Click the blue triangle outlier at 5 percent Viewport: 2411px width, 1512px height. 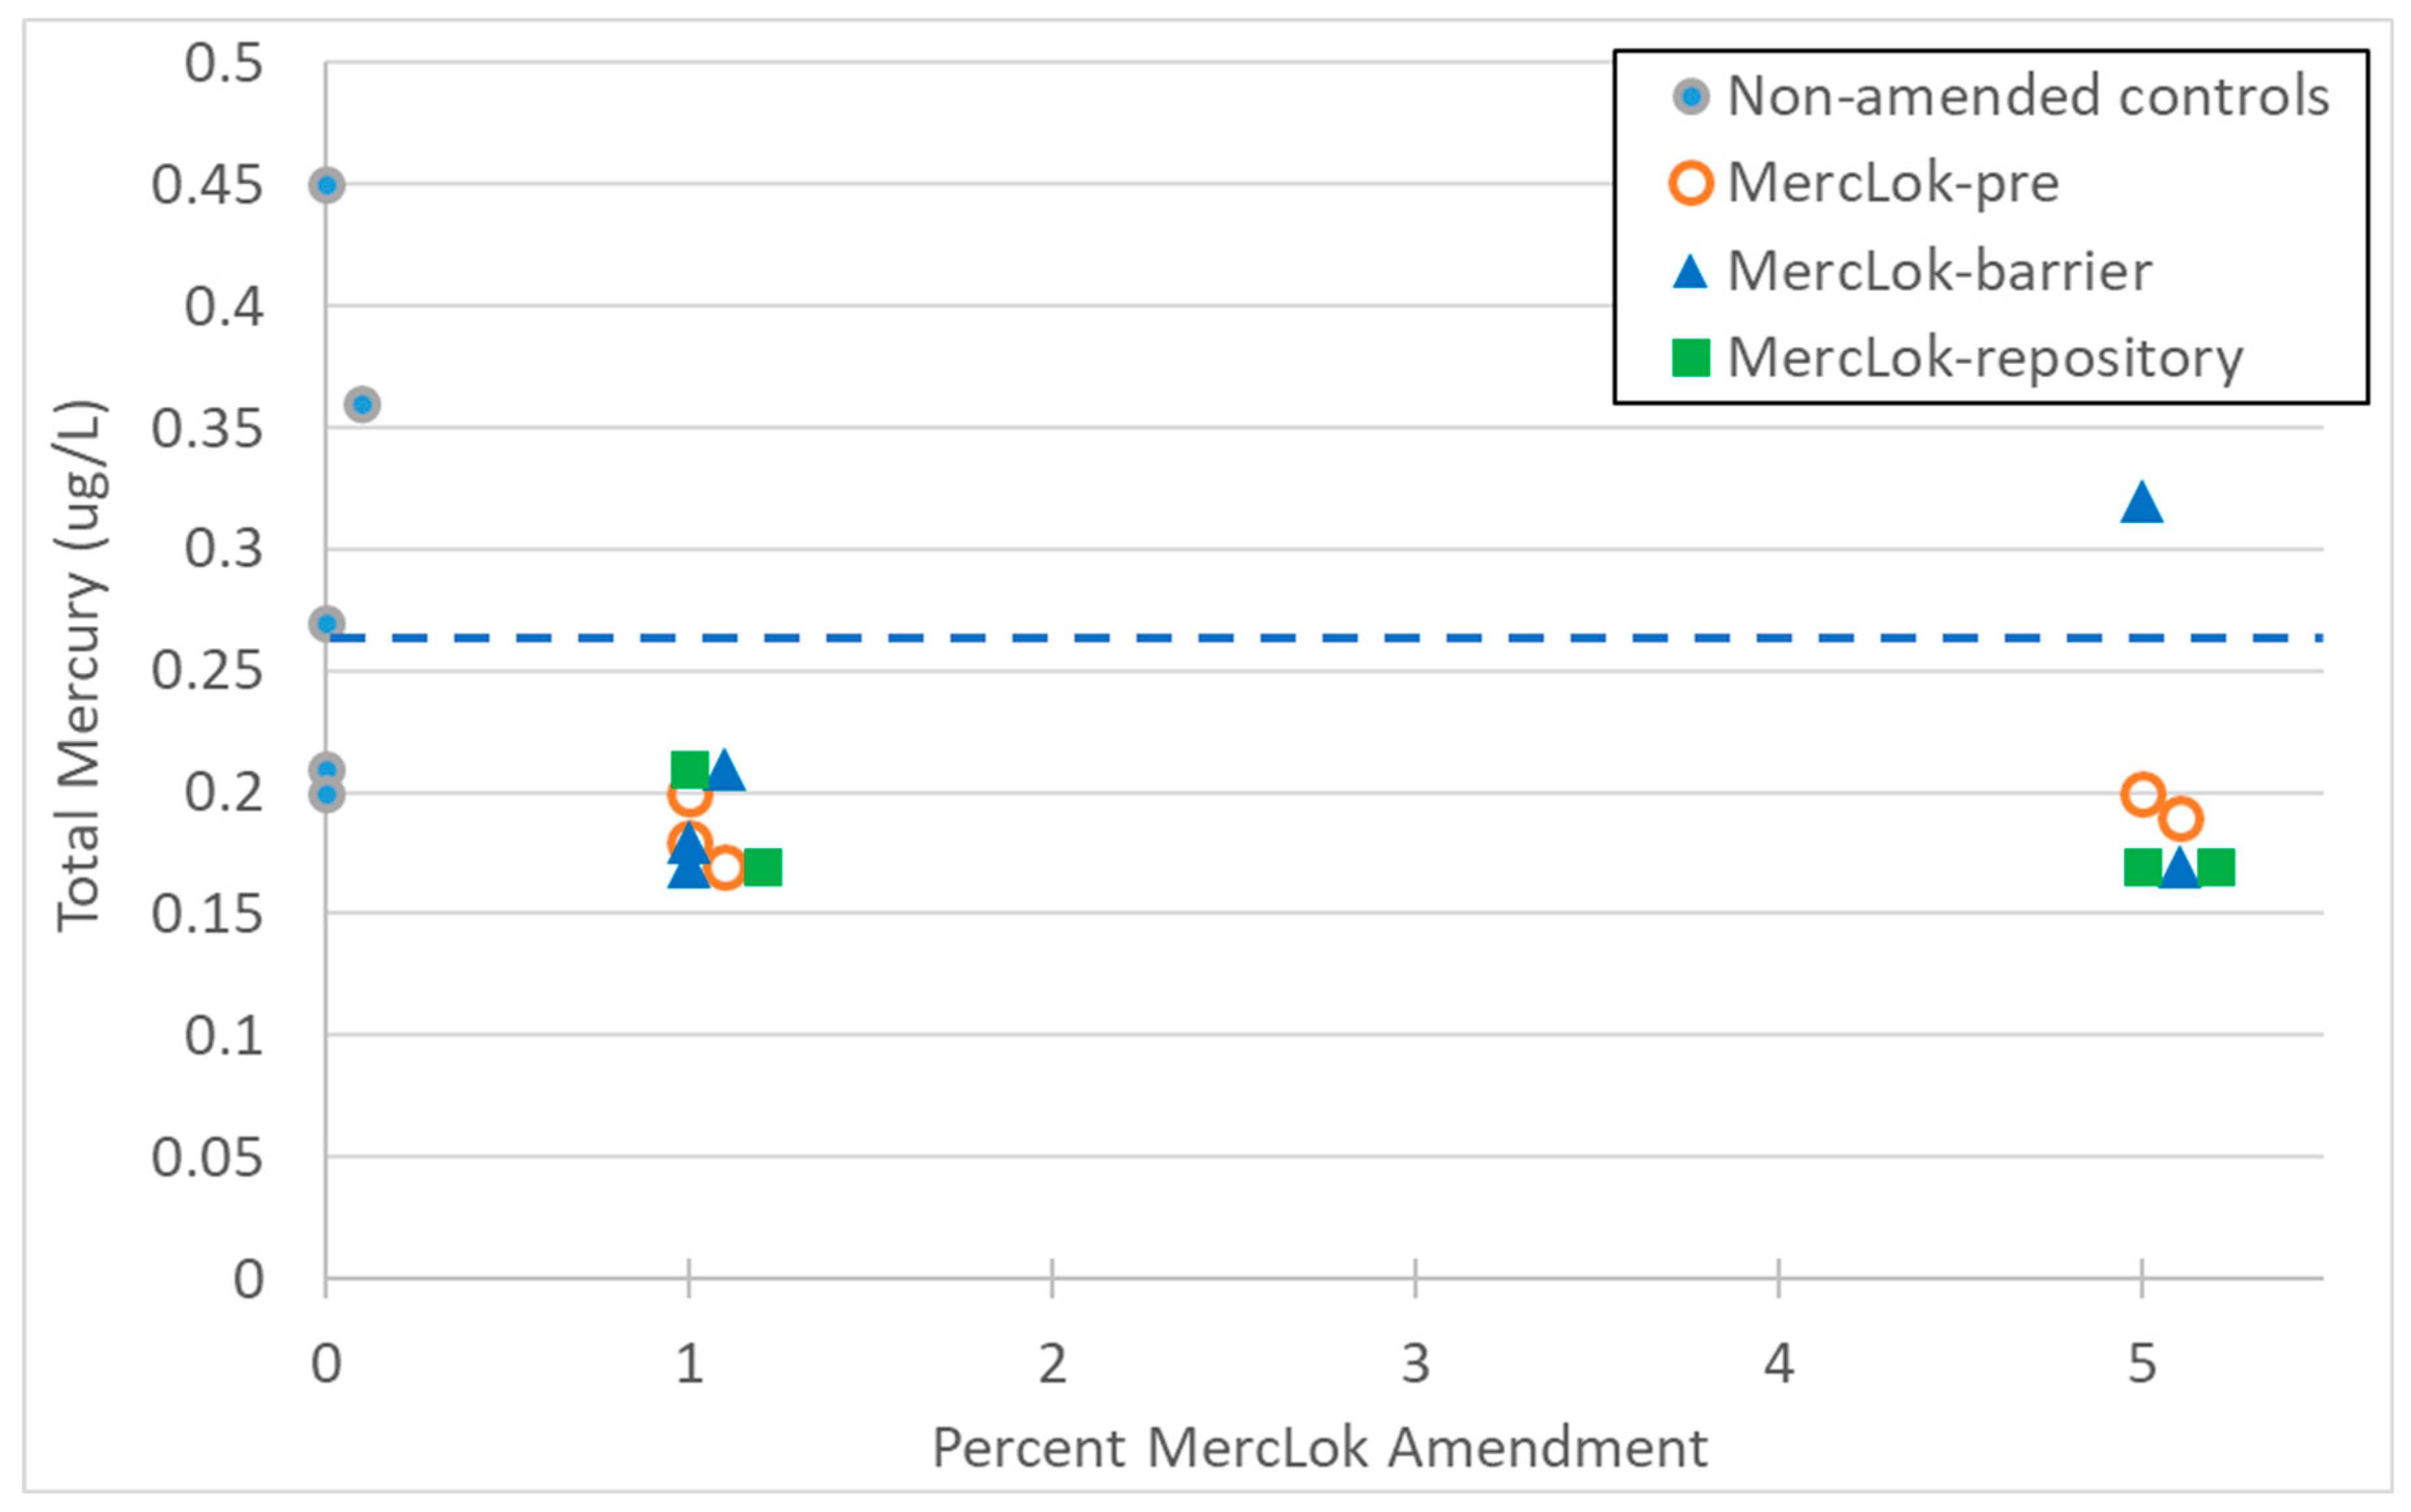(2141, 503)
